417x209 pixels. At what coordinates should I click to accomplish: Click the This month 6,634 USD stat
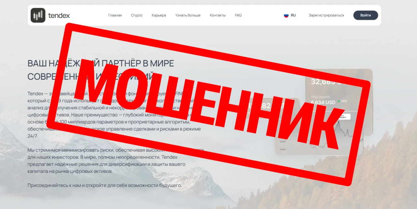323,100
